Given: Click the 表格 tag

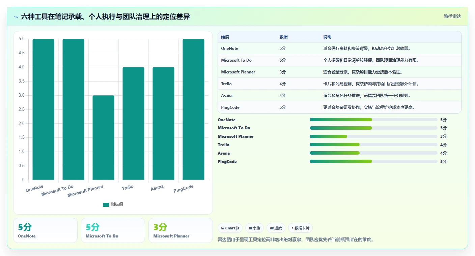Looking at the screenshot, I should [254, 228].
